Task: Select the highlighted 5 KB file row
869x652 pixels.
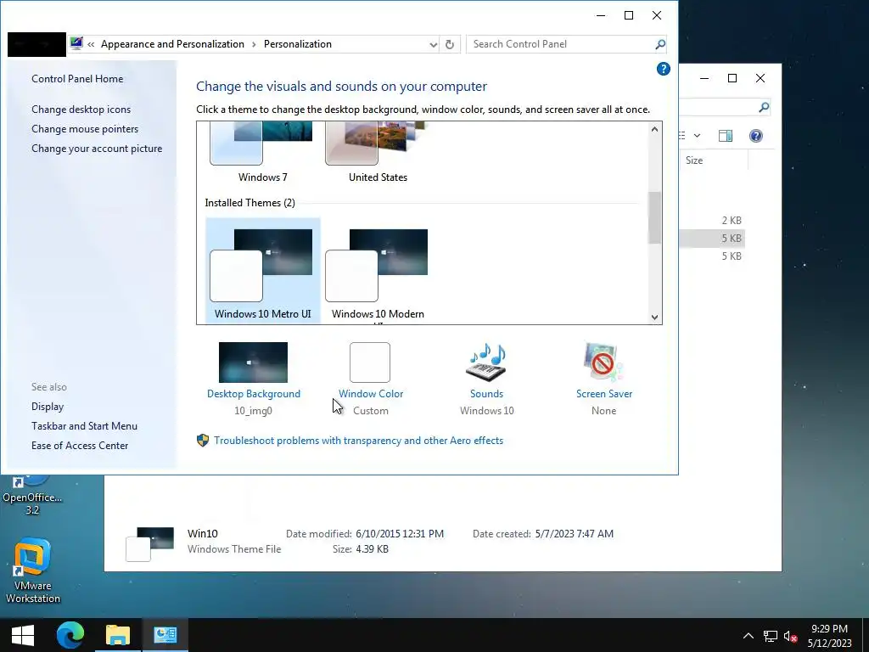Action: (x=712, y=238)
